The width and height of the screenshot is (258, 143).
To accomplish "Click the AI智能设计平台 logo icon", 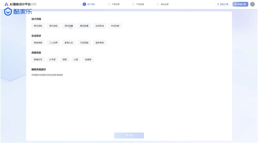I will click(x=6, y=4).
